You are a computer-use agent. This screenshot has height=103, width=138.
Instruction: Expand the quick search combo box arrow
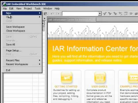[100, 14]
